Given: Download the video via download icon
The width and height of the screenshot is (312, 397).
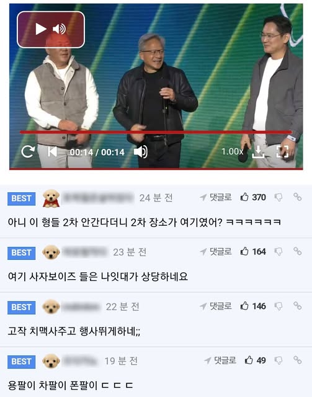Looking at the screenshot, I should click(x=258, y=151).
